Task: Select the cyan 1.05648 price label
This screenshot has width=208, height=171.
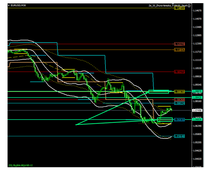Action: (179, 136)
